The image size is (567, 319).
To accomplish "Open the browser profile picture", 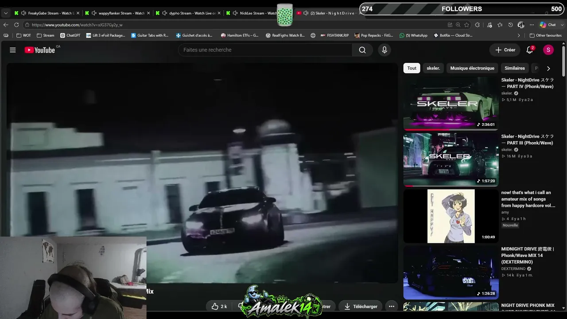I will coord(521,25).
